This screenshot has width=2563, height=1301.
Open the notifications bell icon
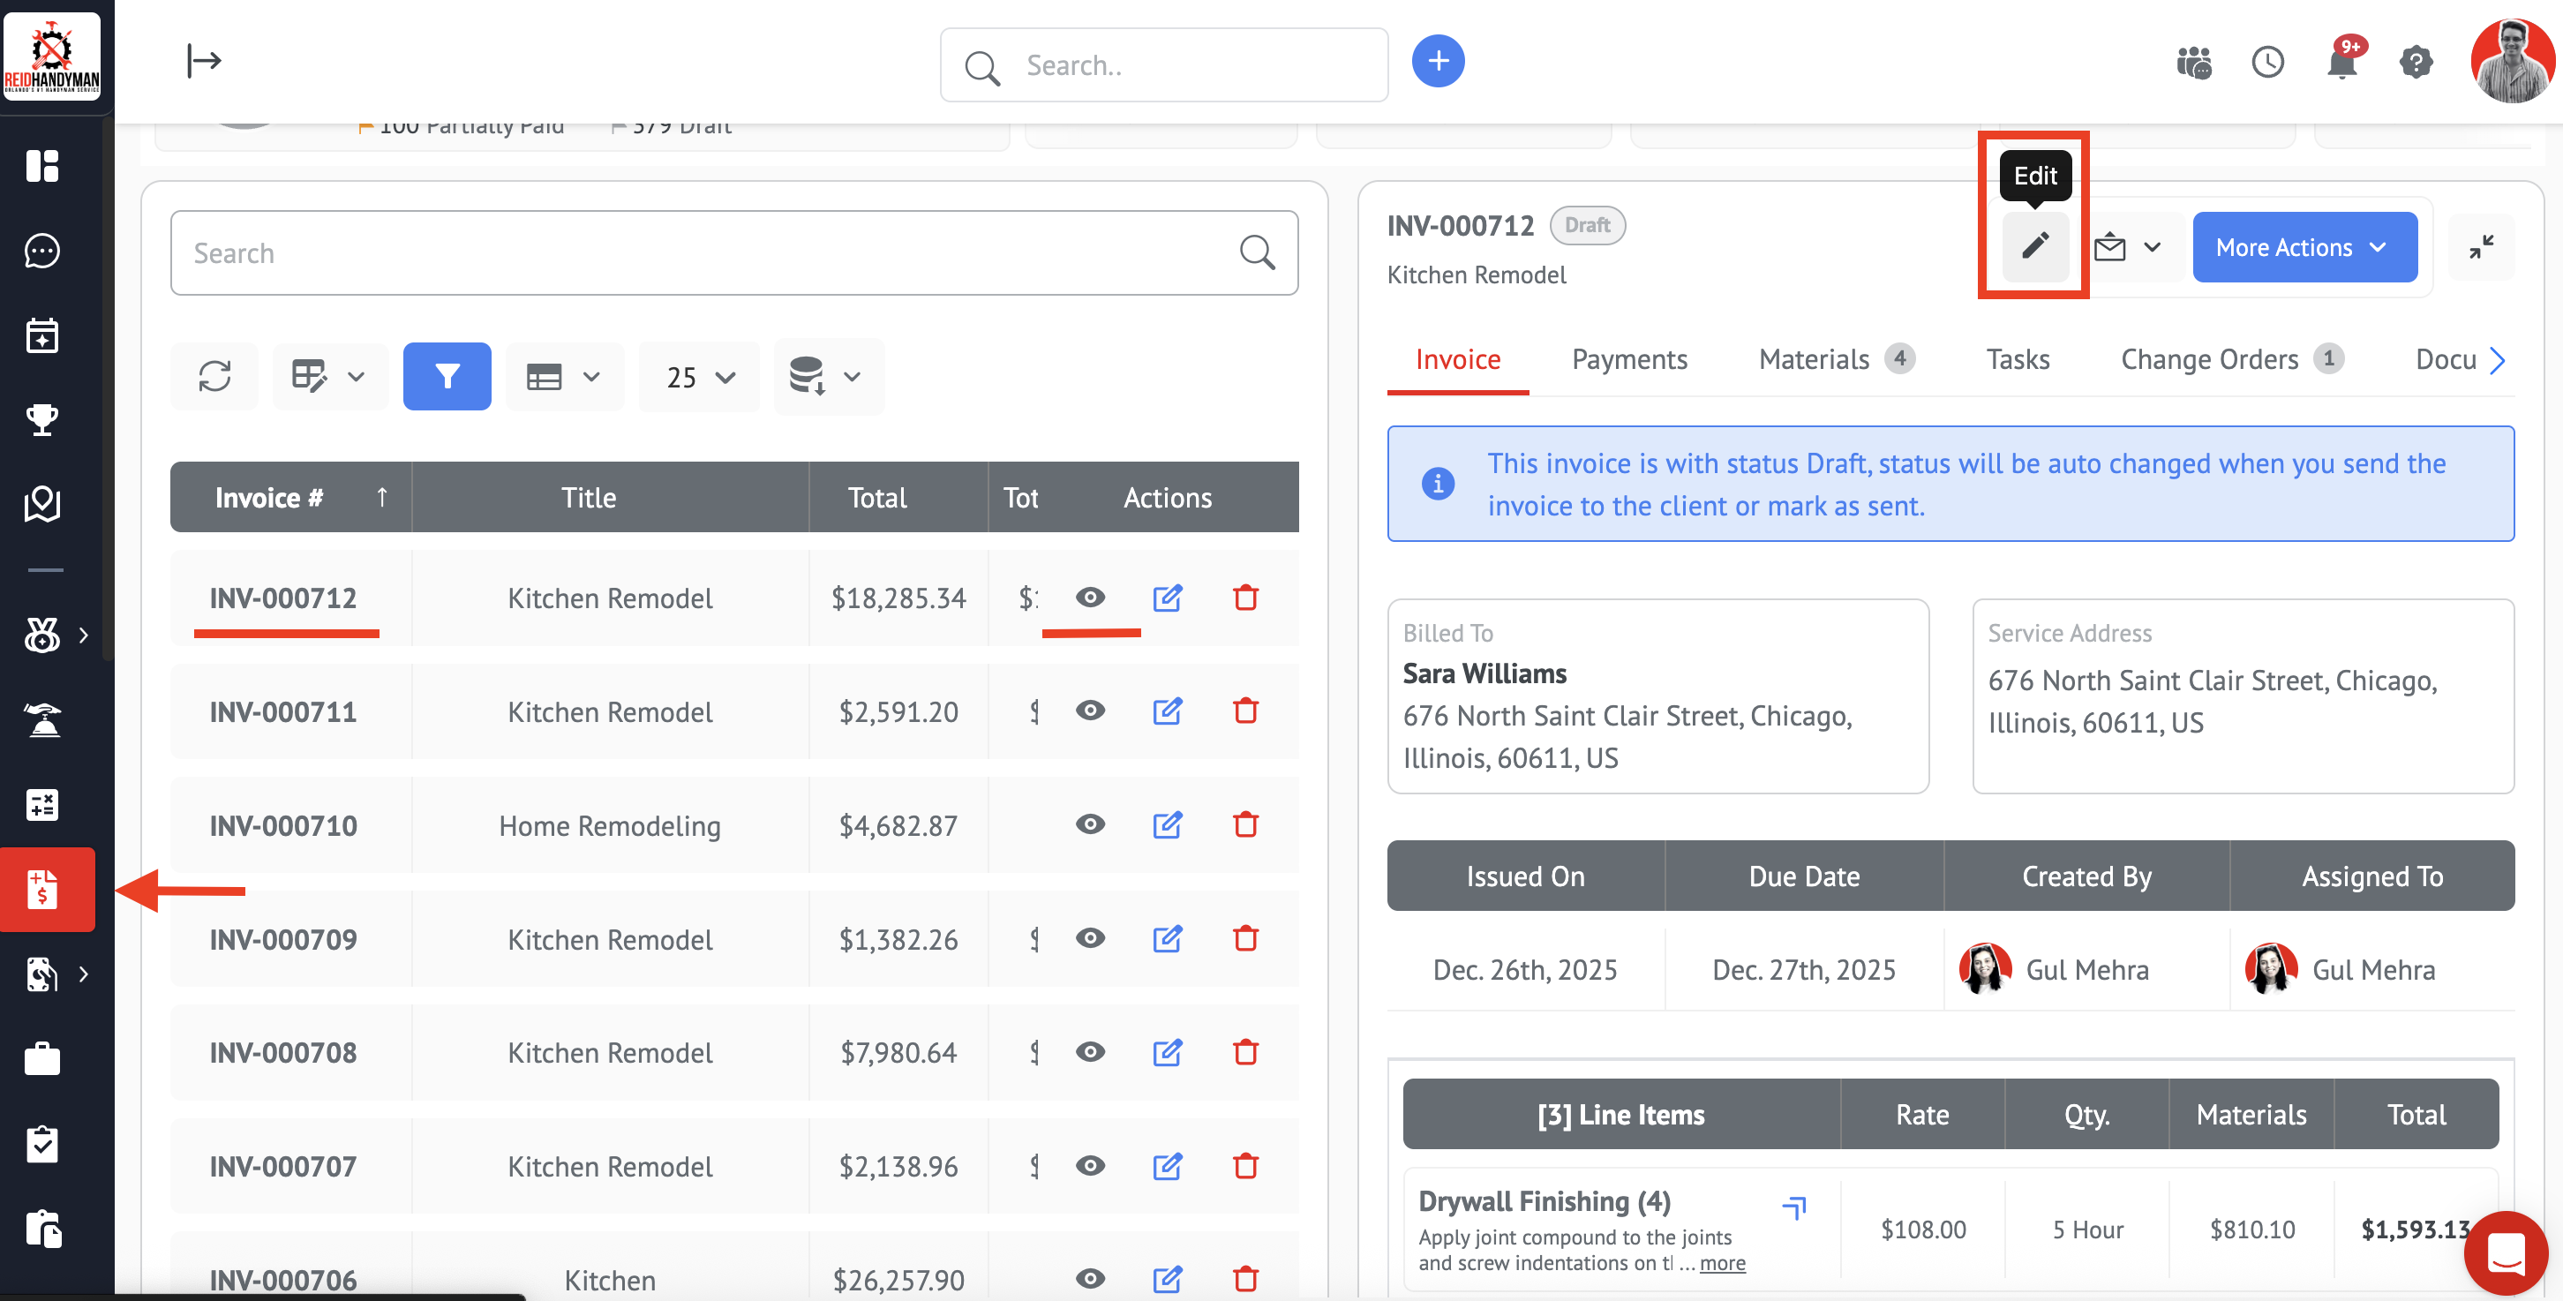pos(2341,64)
